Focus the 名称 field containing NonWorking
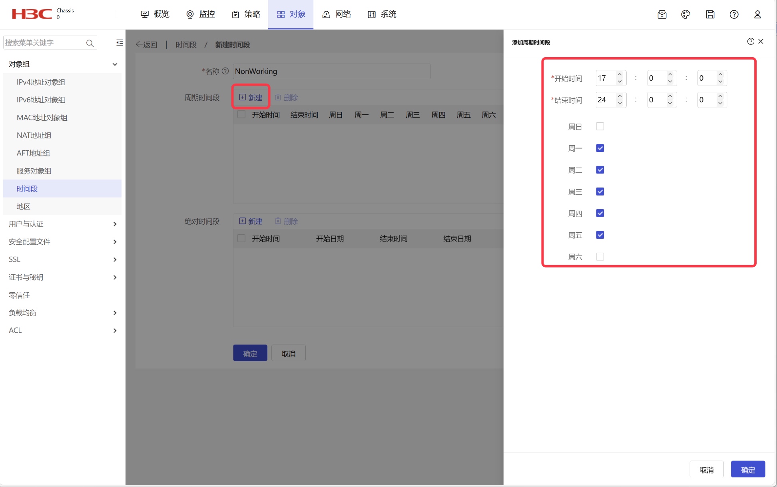The height and width of the screenshot is (487, 777). 331,71
